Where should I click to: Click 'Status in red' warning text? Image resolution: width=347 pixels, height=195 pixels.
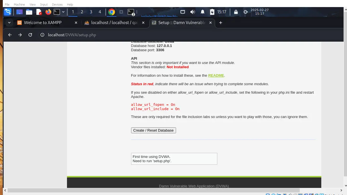pos(142,84)
